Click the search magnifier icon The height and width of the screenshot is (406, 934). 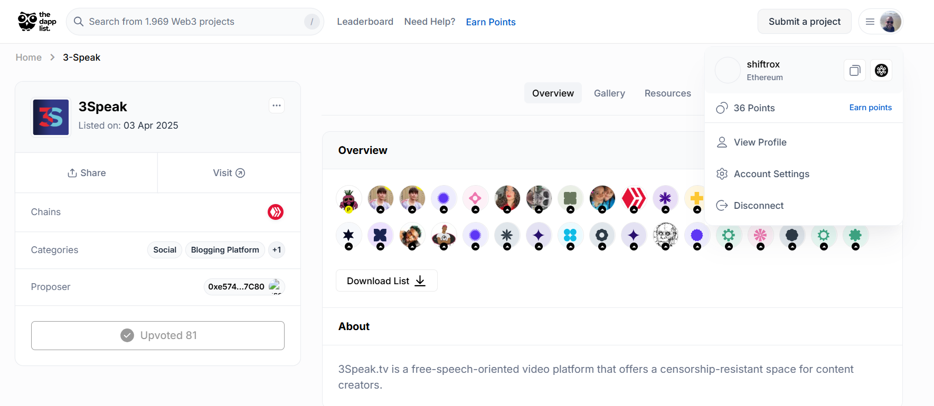[79, 22]
